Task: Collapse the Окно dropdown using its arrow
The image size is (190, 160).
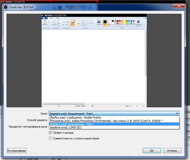Action: coord(177,113)
